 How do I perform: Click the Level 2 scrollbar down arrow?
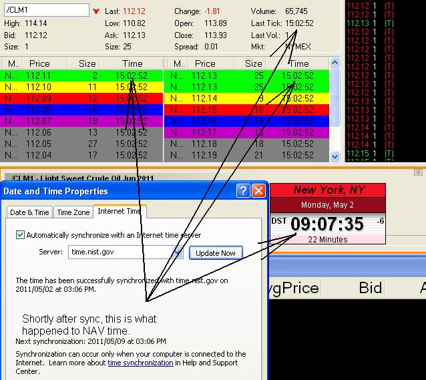[335, 156]
